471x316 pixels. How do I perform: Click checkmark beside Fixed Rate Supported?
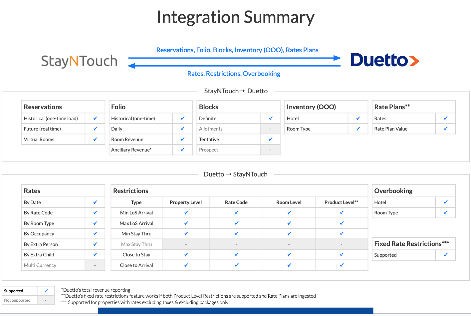pyautogui.click(x=446, y=255)
